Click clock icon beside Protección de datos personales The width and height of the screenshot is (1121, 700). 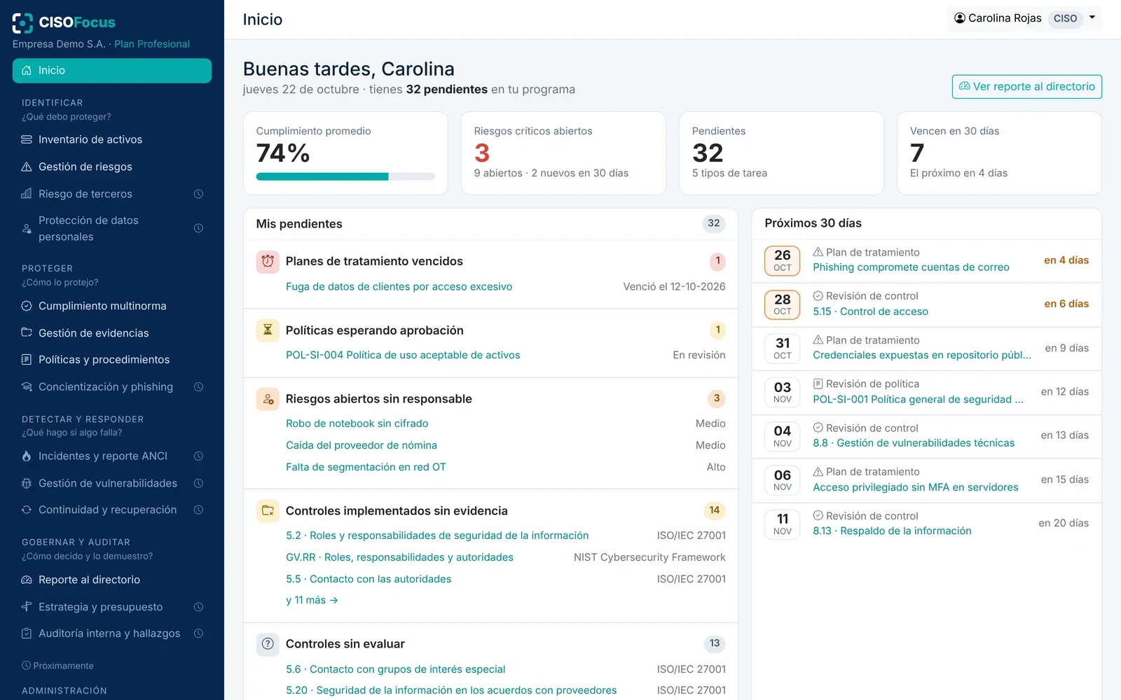198,228
